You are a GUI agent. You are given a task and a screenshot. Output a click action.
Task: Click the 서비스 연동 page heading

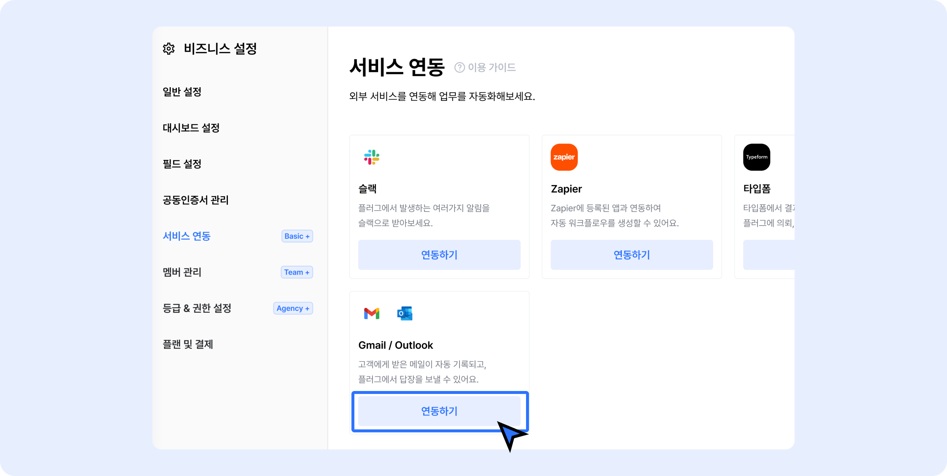(x=397, y=67)
